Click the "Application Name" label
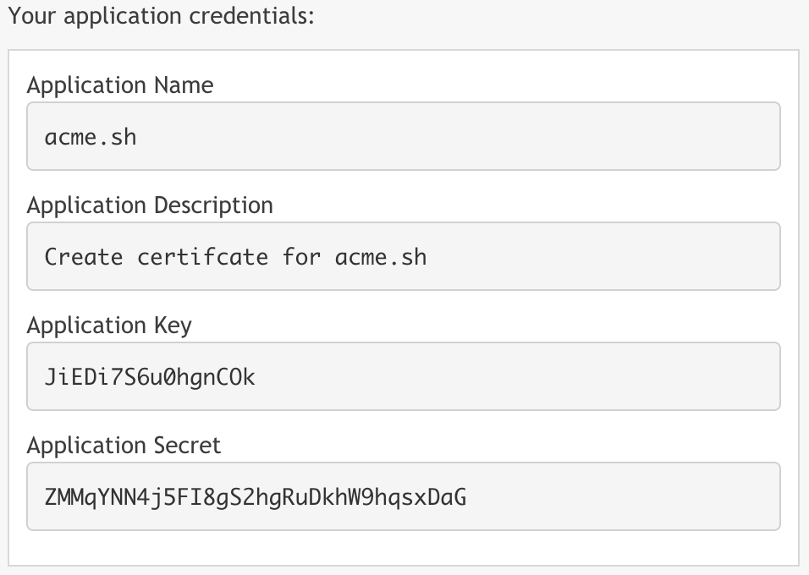809x575 pixels. point(120,85)
